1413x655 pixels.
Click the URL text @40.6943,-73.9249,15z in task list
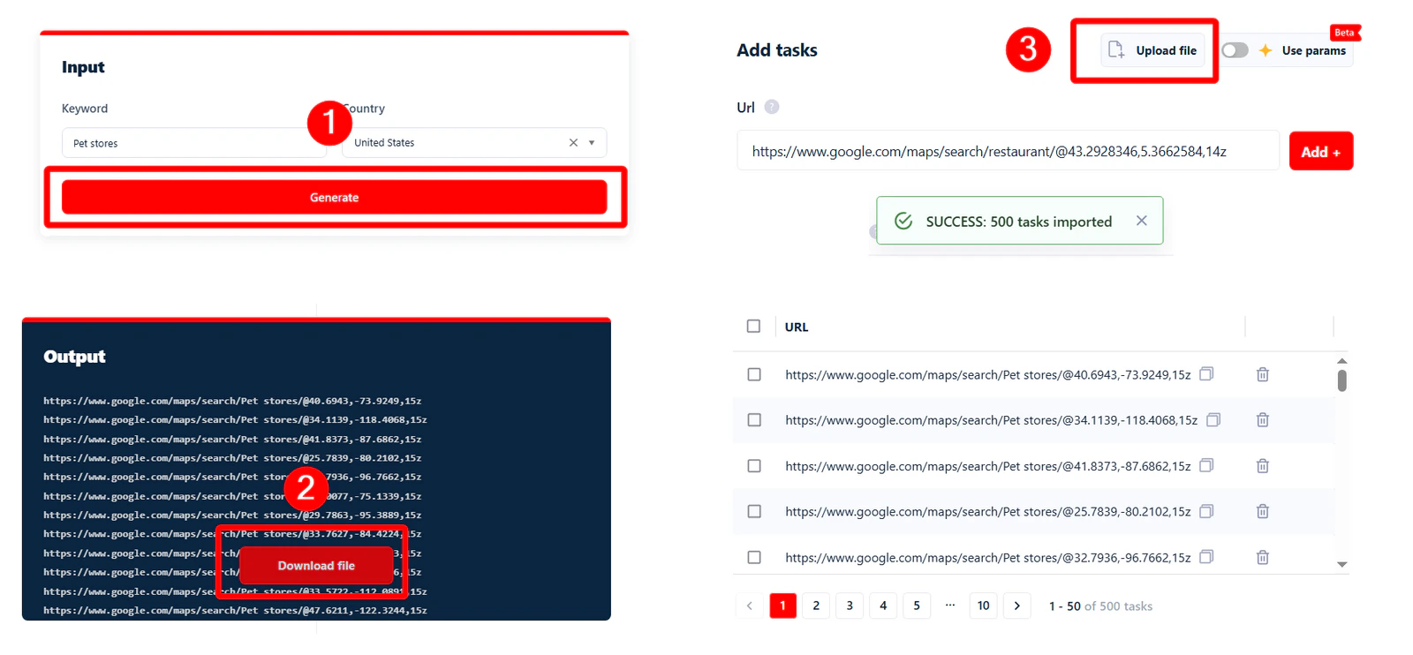point(987,374)
